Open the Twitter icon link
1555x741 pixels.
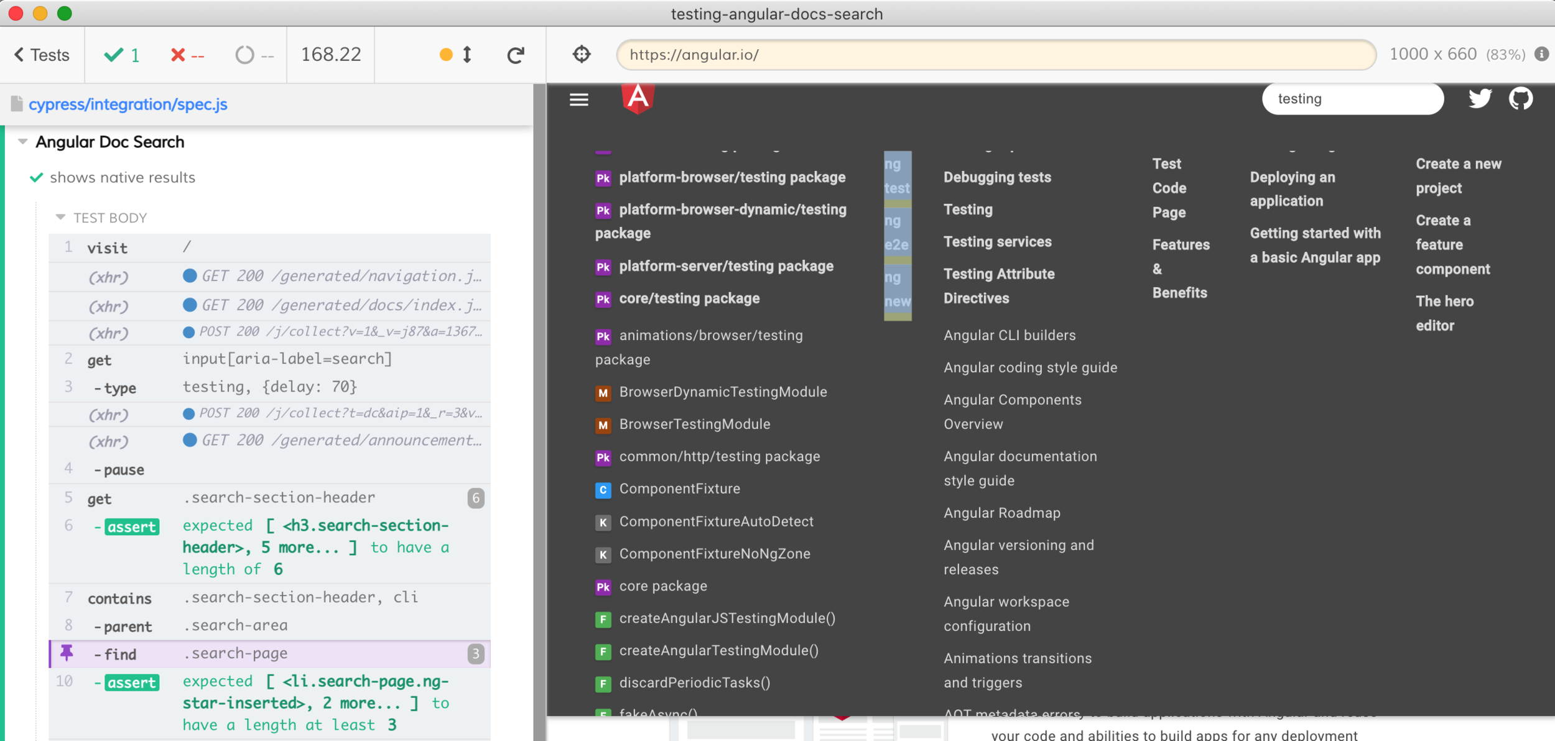[x=1480, y=99]
